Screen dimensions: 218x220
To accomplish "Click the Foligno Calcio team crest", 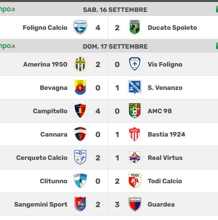I will click(x=80, y=27).
